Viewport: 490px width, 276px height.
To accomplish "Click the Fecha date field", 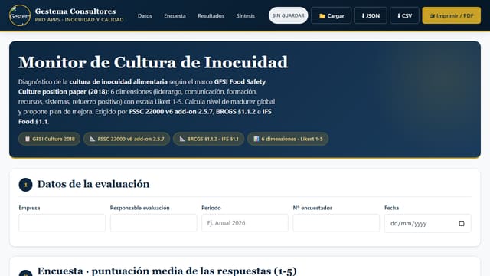I will (x=427, y=223).
